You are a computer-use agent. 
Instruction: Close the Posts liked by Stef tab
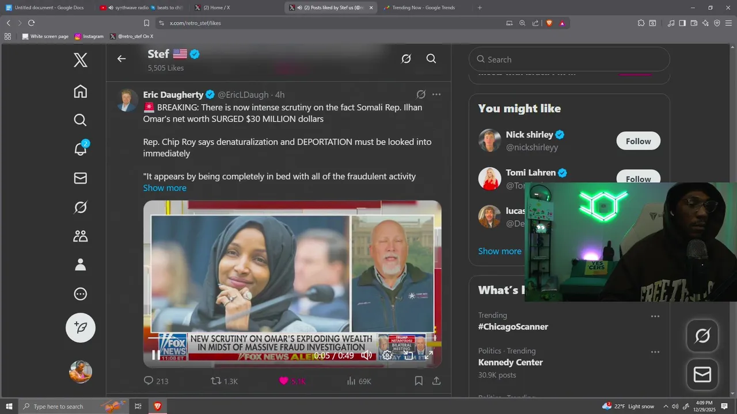click(x=371, y=7)
